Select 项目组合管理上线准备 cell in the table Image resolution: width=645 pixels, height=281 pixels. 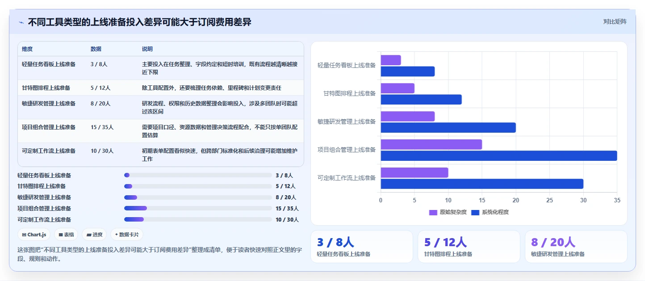49,127
